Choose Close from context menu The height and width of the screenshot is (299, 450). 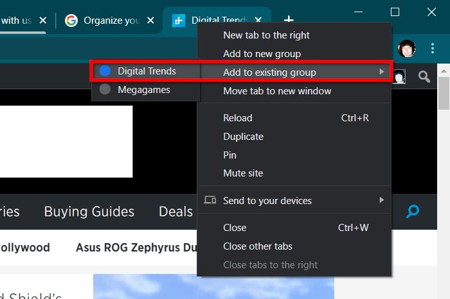(x=294, y=228)
